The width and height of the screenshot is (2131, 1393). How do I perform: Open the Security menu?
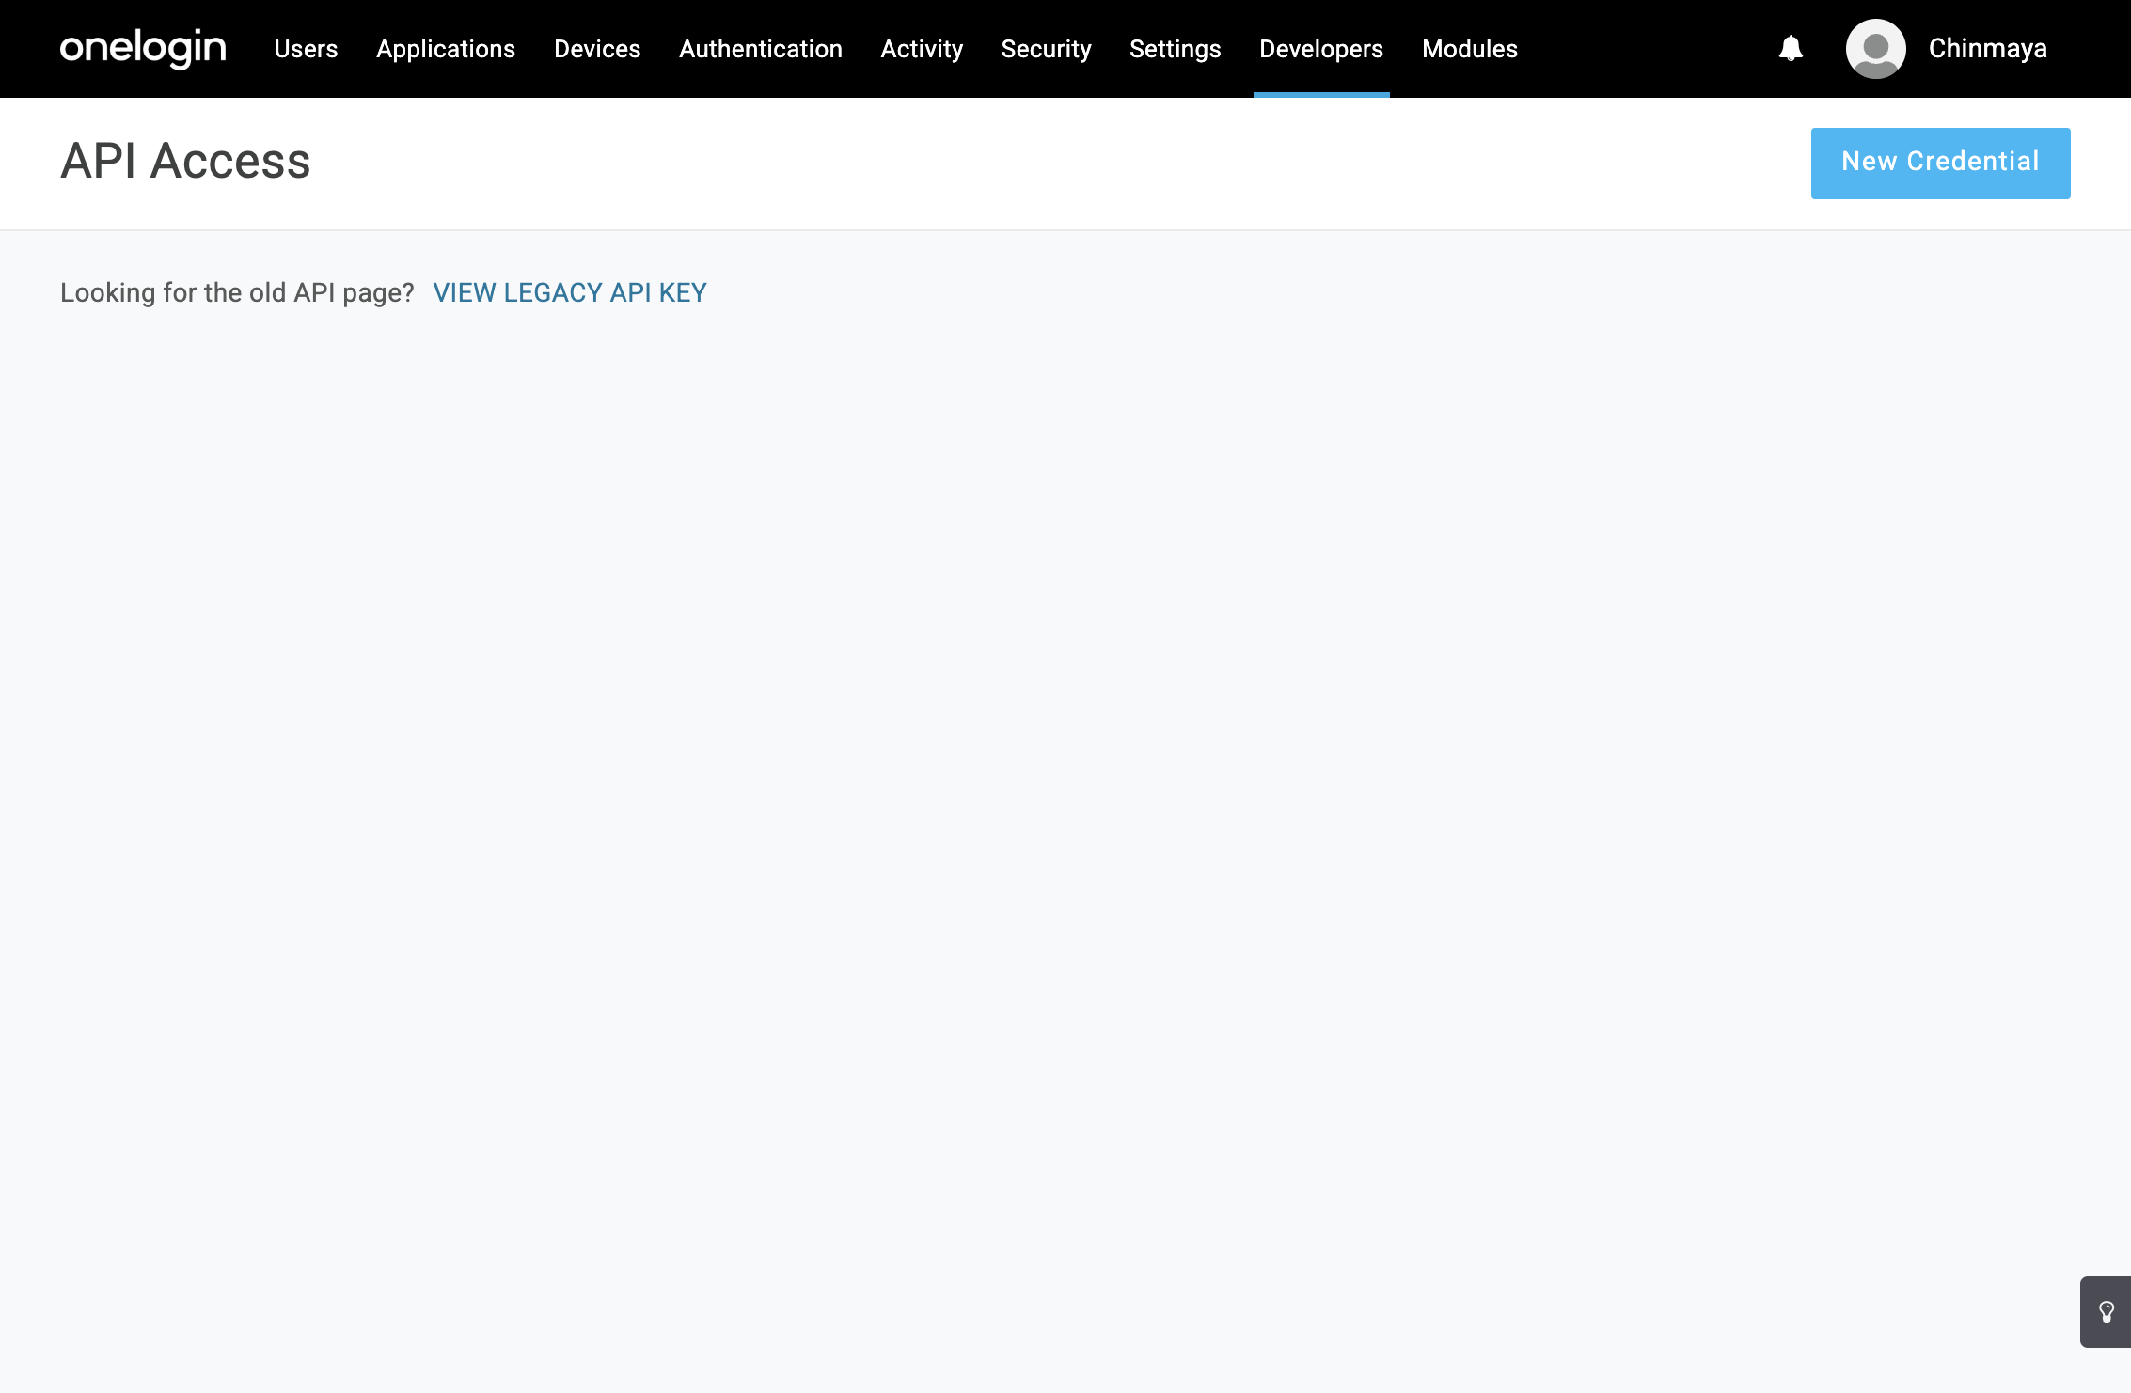coord(1046,49)
